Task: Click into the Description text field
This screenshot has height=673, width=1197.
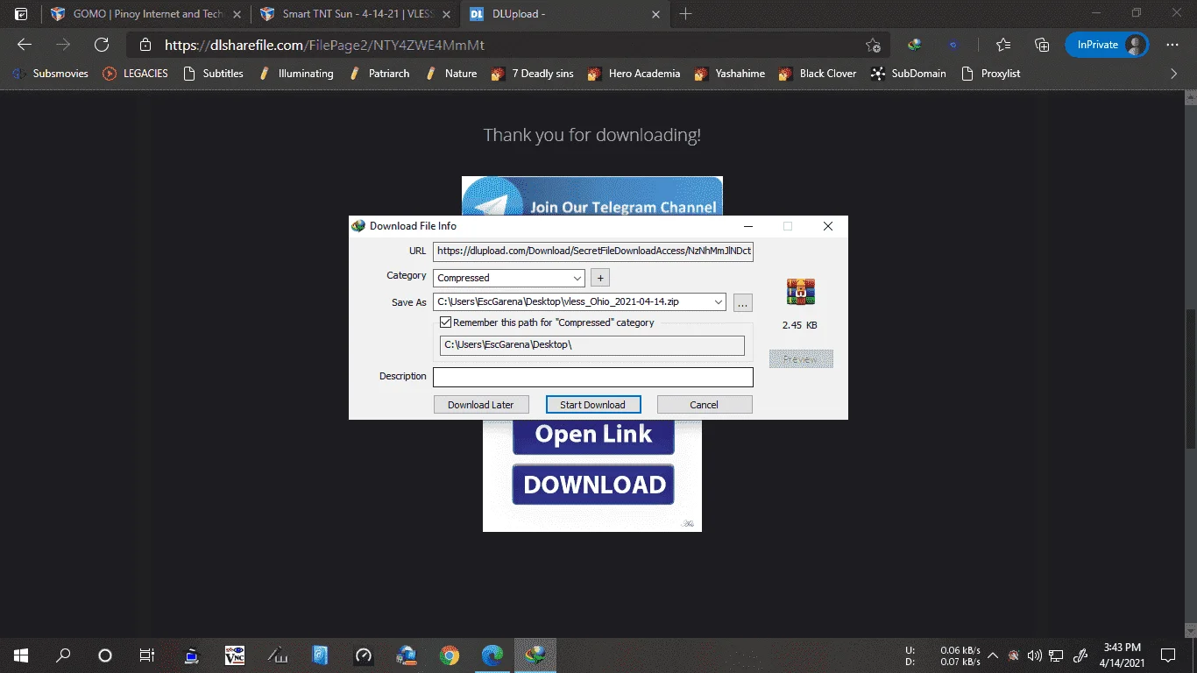Action: 593,377
